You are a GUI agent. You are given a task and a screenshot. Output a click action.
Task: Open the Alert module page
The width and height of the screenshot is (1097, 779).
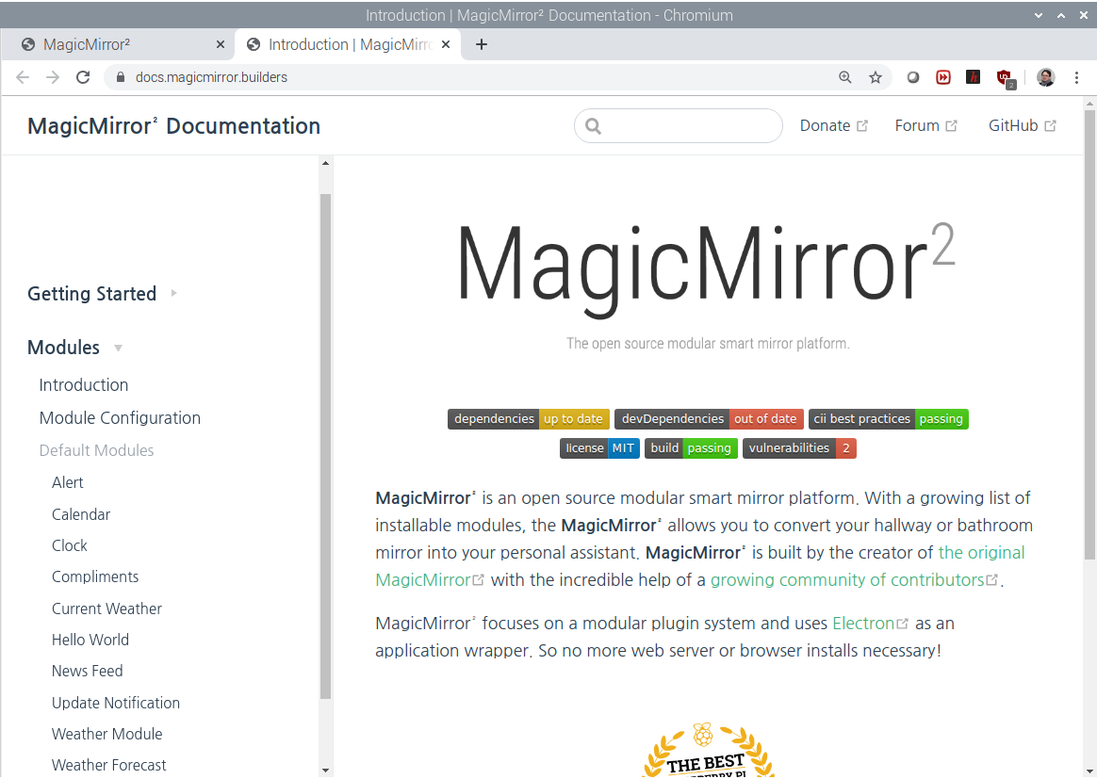point(67,482)
